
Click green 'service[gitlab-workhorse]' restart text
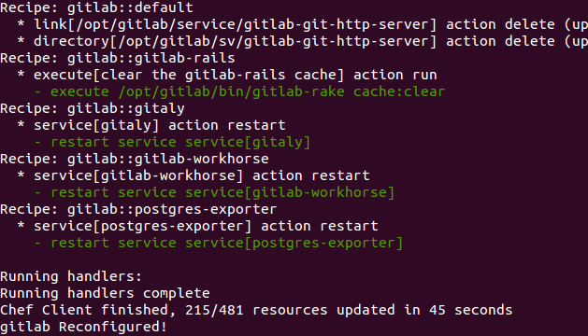pyautogui.click(x=290, y=192)
